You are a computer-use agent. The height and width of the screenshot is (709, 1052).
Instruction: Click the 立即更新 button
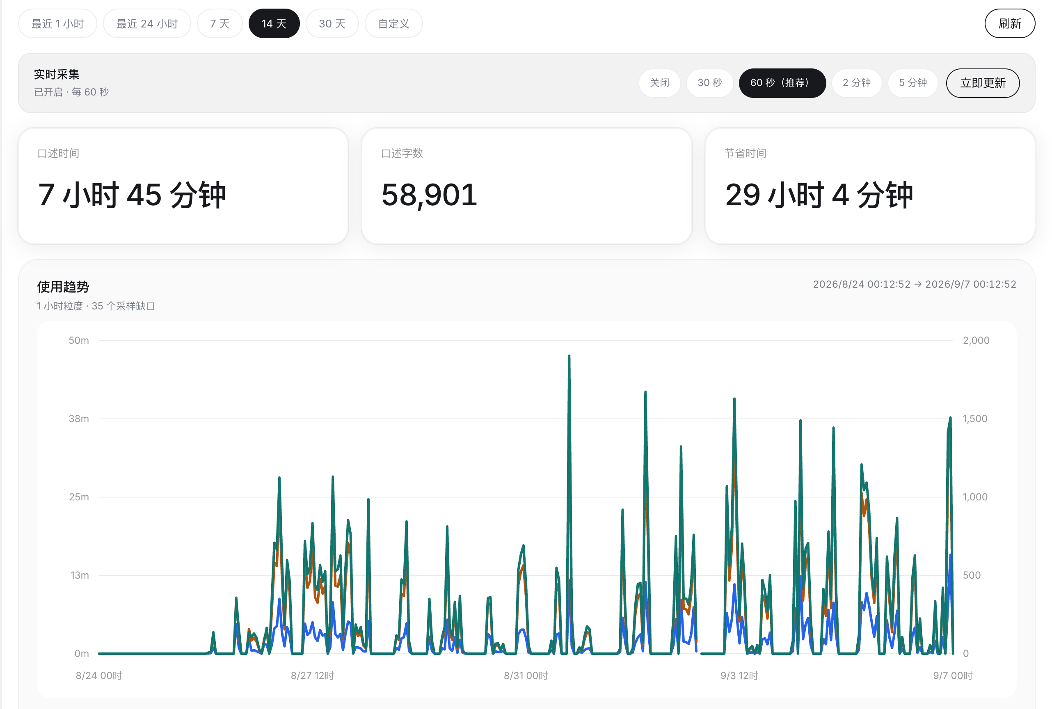point(983,83)
